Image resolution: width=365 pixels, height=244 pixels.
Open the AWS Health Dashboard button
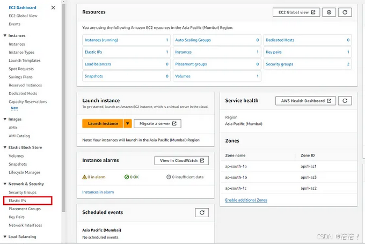coord(305,101)
